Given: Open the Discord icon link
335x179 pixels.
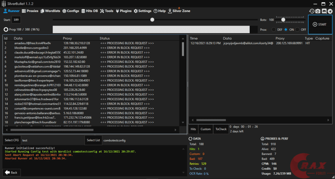Looking at the screenshot, I should pyautogui.click(x=324, y=11).
